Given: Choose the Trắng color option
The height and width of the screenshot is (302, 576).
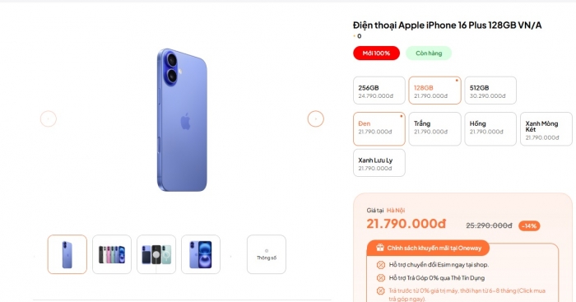Looking at the screenshot, I should pyautogui.click(x=434, y=129).
